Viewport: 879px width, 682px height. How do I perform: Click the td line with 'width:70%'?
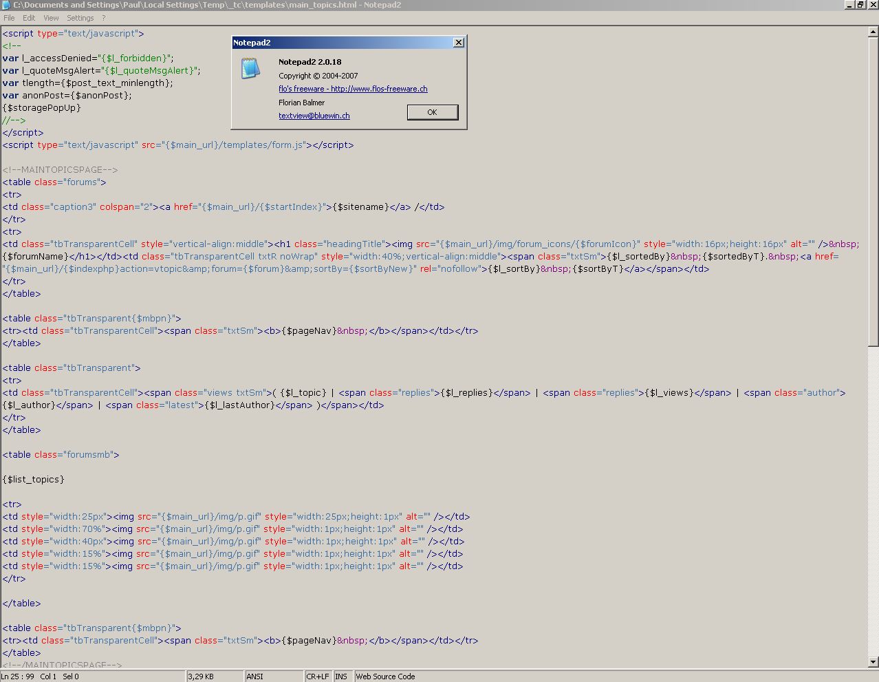point(232,529)
